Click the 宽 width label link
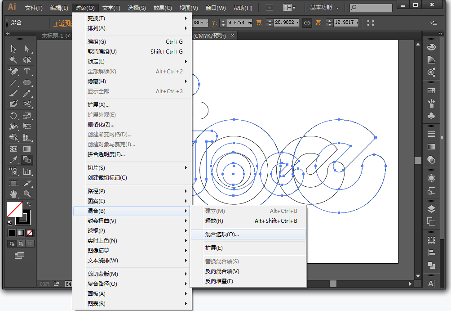451x311 pixels. [260, 23]
